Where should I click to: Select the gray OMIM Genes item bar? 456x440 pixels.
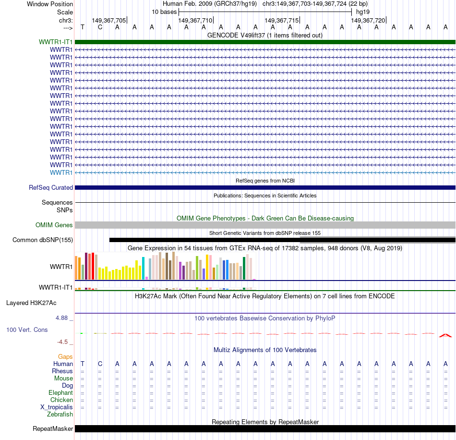tap(265, 225)
